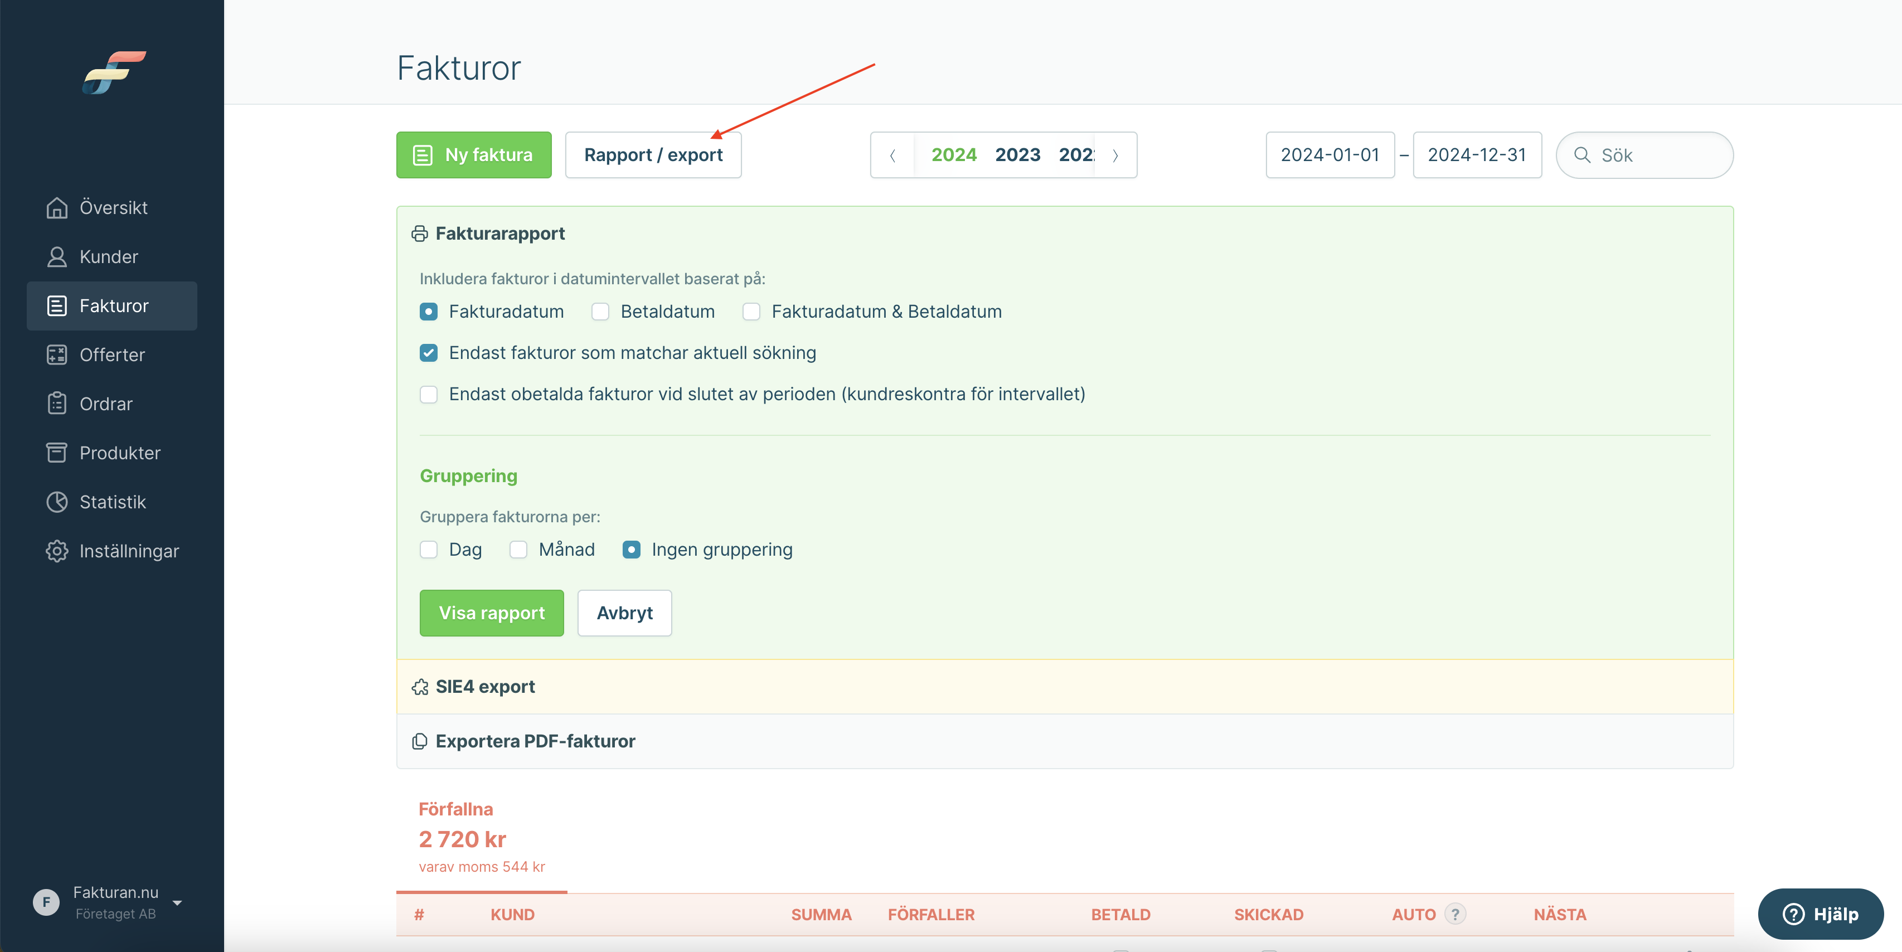Viewport: 1902px width, 952px height.
Task: Open Översikt via the house icon
Action: tap(57, 208)
